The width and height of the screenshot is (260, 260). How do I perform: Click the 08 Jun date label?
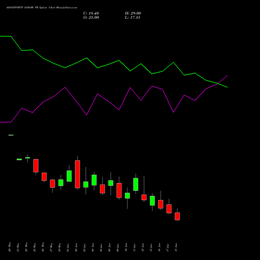click(x=109, y=248)
